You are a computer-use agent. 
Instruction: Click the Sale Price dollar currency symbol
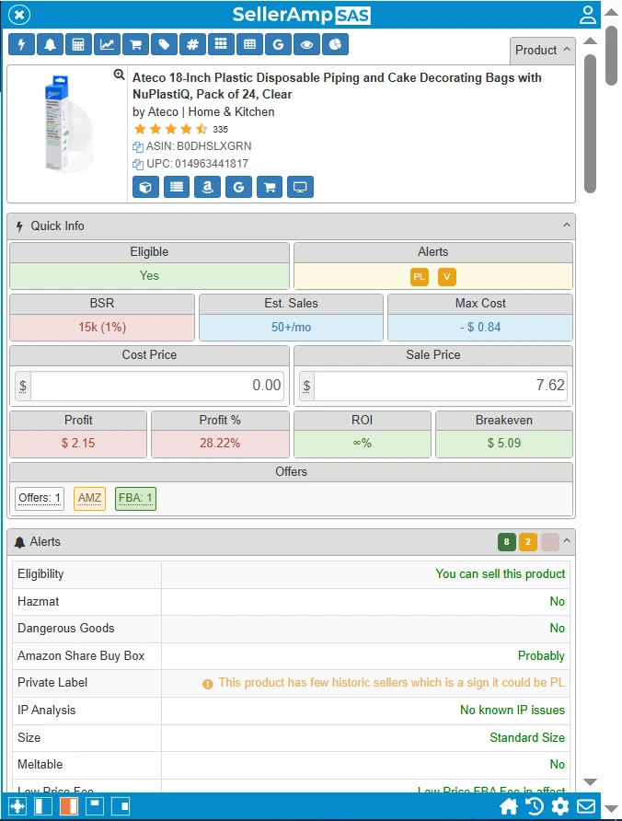click(x=306, y=386)
